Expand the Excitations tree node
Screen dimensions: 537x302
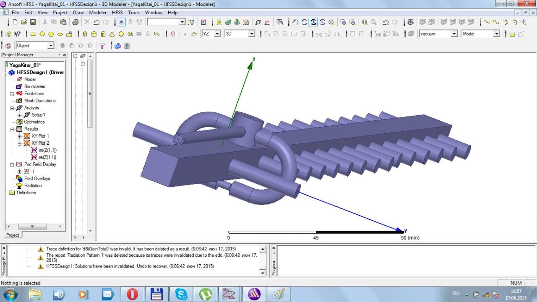click(x=12, y=94)
